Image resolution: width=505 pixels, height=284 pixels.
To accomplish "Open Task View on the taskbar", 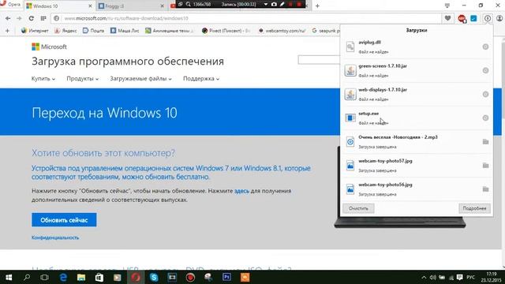I will coord(45,277).
